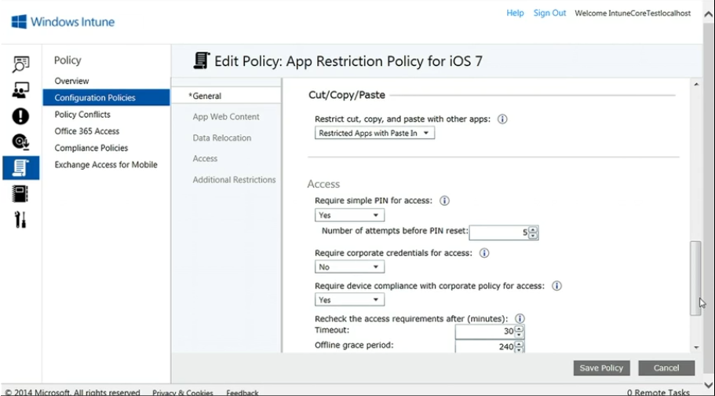Click info icon beside Require simple PIN

[x=444, y=200]
